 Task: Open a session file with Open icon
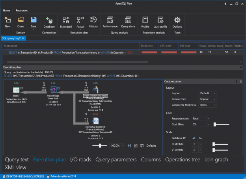point(21,20)
